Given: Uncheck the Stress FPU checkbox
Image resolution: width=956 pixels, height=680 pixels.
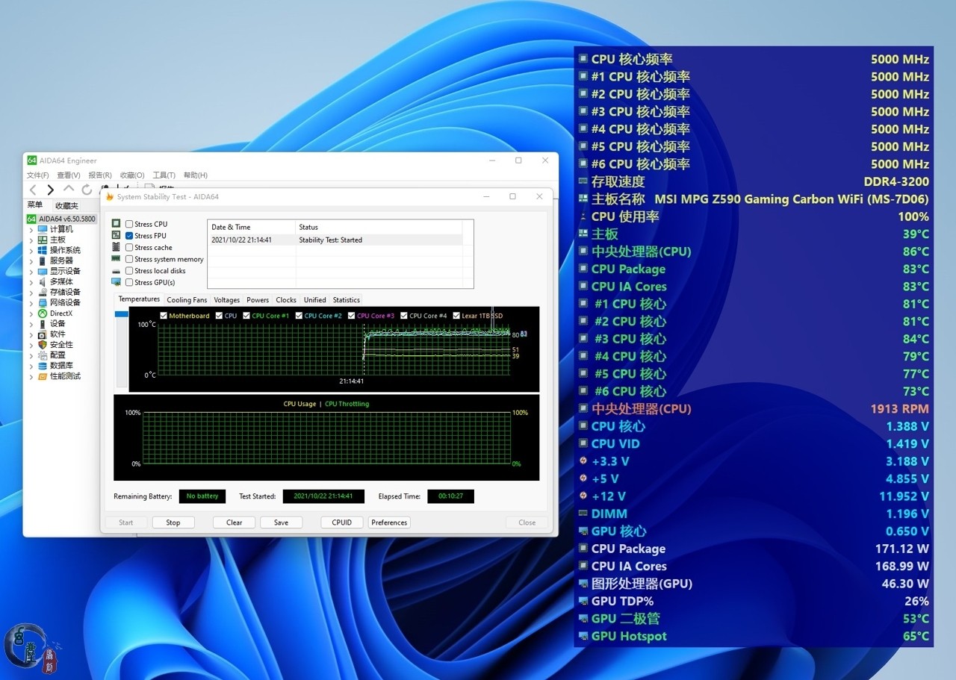Looking at the screenshot, I should 129,236.
